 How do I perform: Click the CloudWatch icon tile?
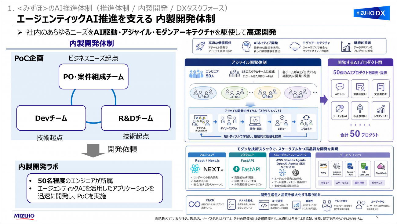[x=381, y=168]
